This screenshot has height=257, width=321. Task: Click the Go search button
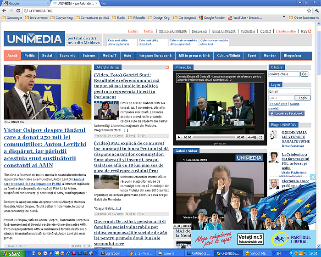tap(304, 74)
